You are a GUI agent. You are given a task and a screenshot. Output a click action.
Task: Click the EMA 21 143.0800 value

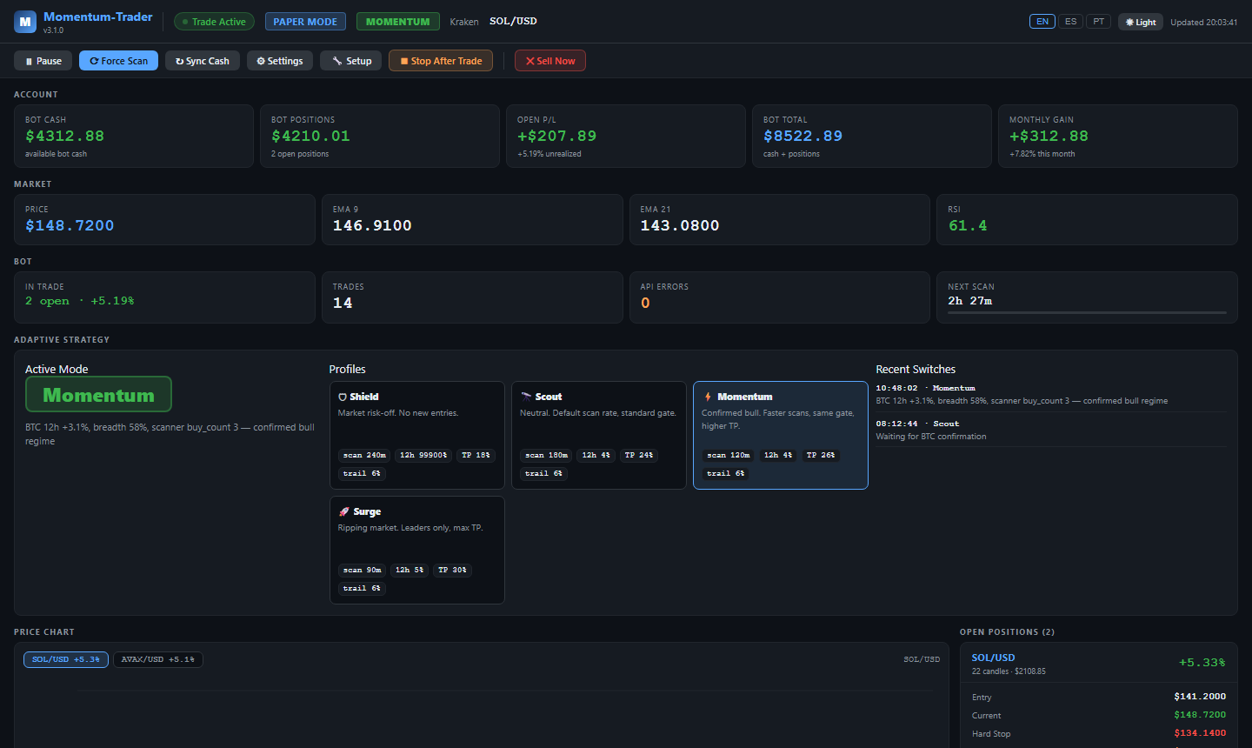click(x=680, y=225)
